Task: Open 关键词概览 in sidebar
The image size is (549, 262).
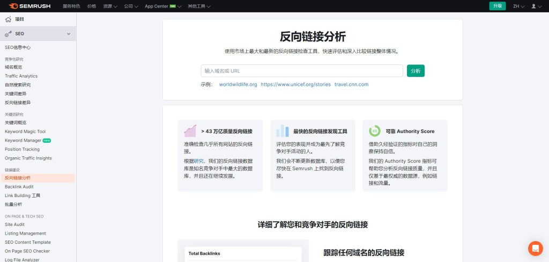Action: coord(16,123)
